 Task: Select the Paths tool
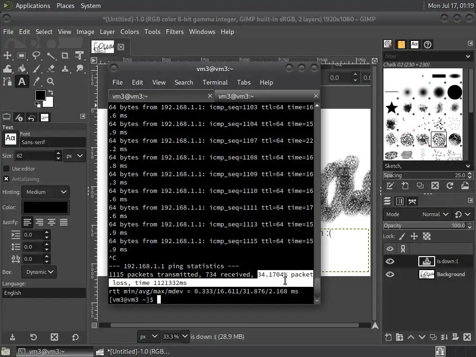point(7,81)
